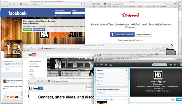The height and width of the screenshot is (104, 182).
Task: Click iCloud tabs button in Twitter window
Action: (x=103, y=58)
